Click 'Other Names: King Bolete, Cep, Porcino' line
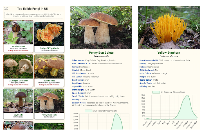 click(x=94, y=60)
